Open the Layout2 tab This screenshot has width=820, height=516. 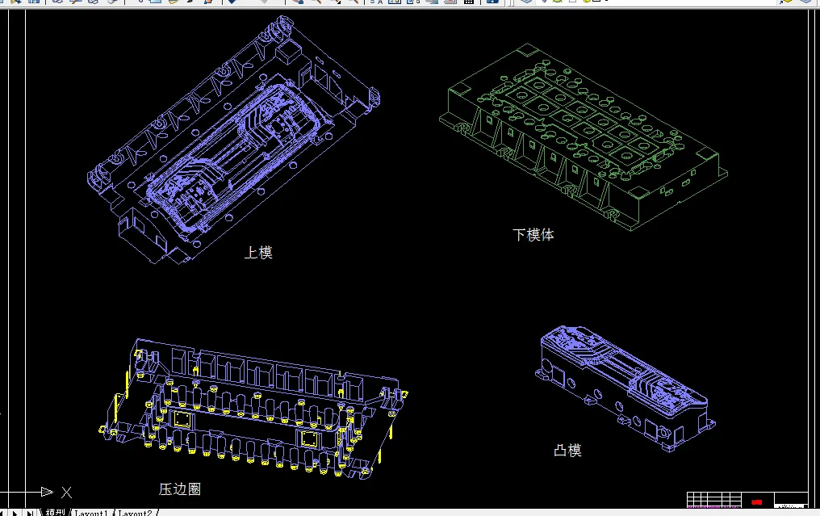(135, 513)
